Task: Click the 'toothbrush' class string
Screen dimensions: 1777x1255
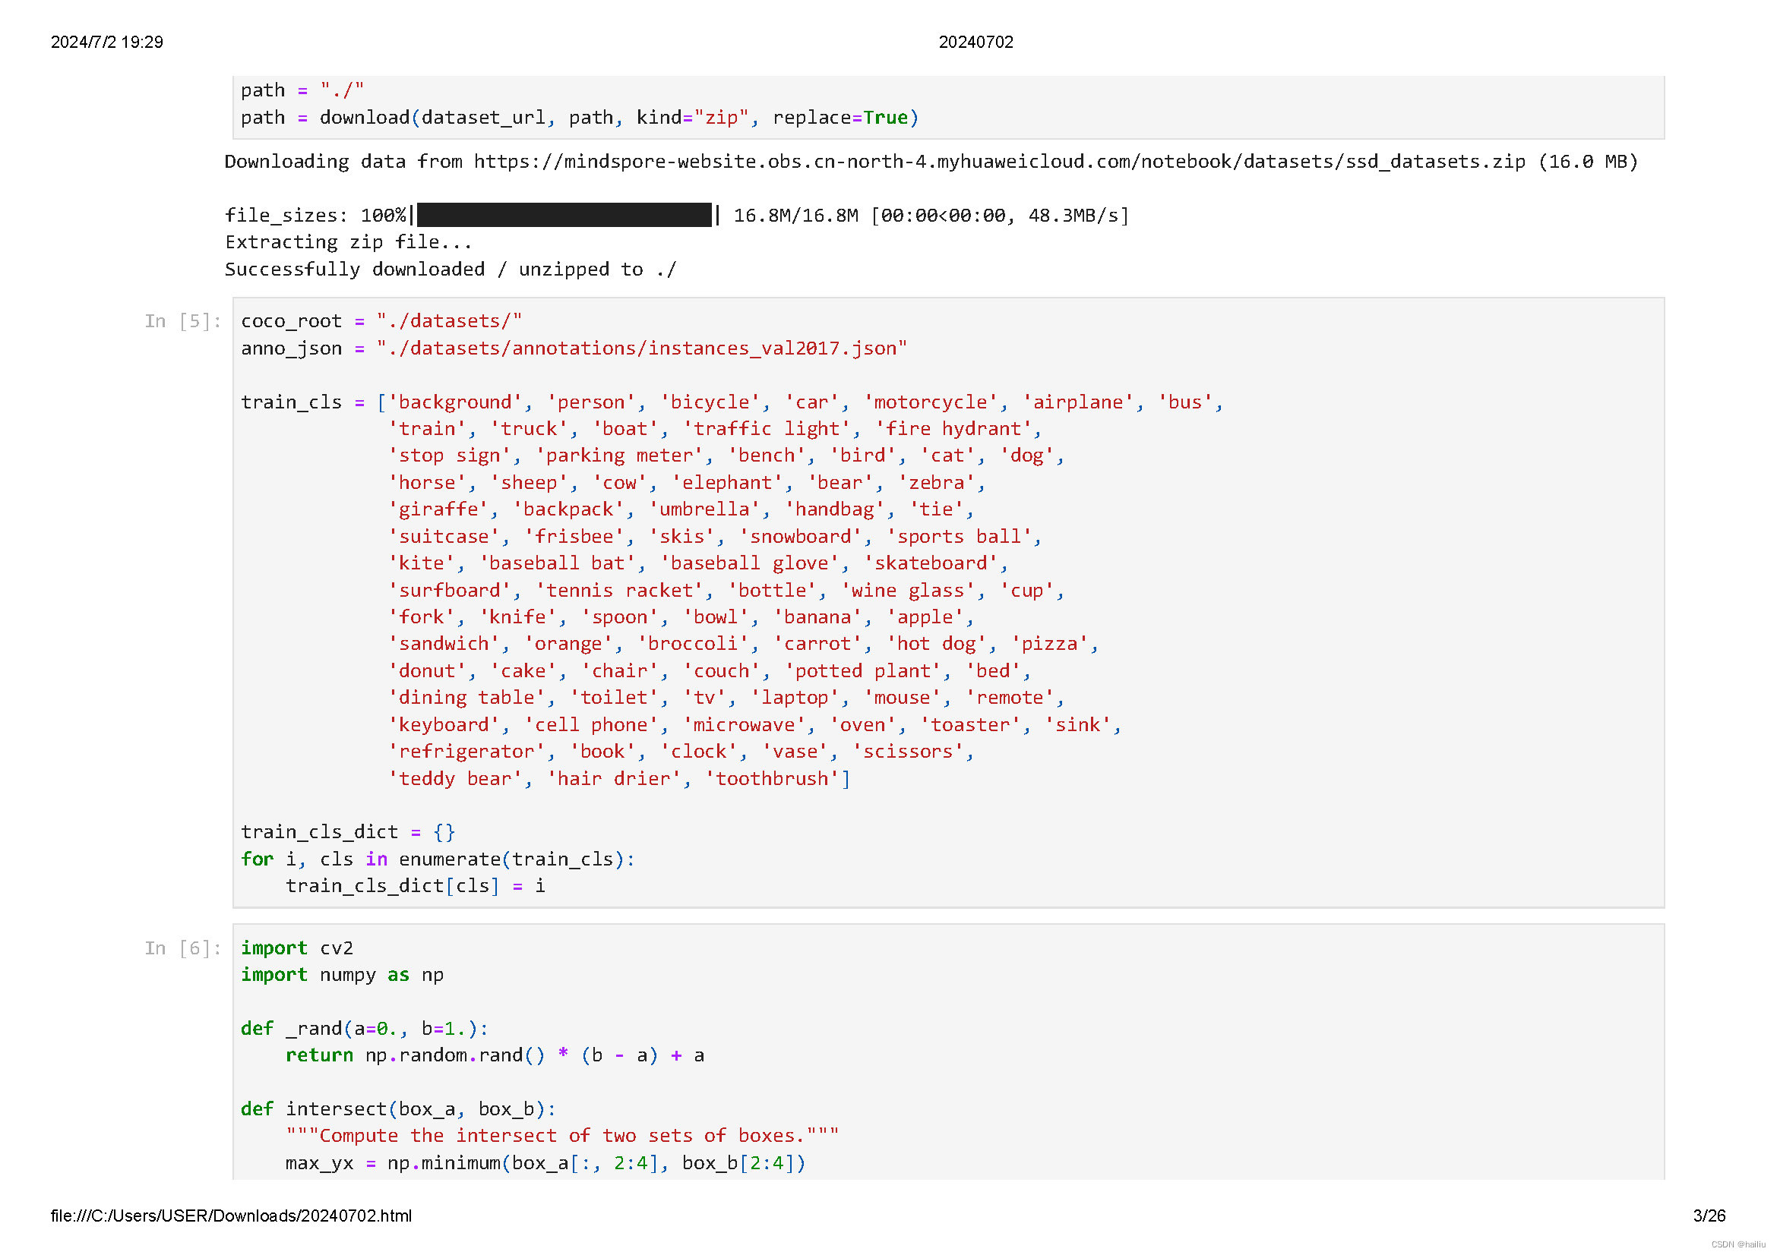Action: [x=773, y=779]
